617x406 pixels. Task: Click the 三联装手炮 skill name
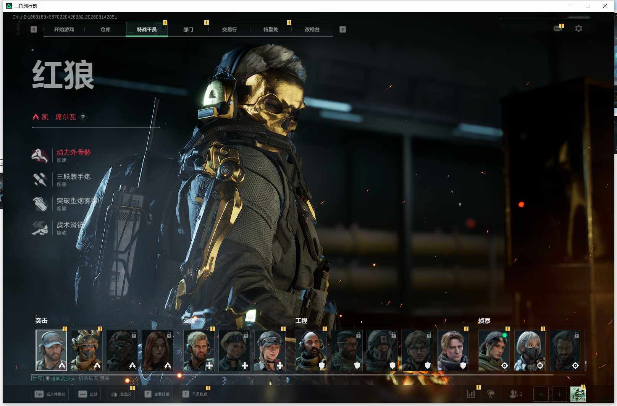[74, 176]
